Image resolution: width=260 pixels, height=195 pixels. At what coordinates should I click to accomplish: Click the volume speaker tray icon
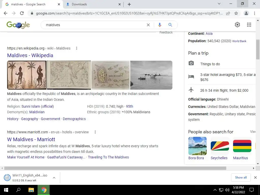[x=227, y=190]
